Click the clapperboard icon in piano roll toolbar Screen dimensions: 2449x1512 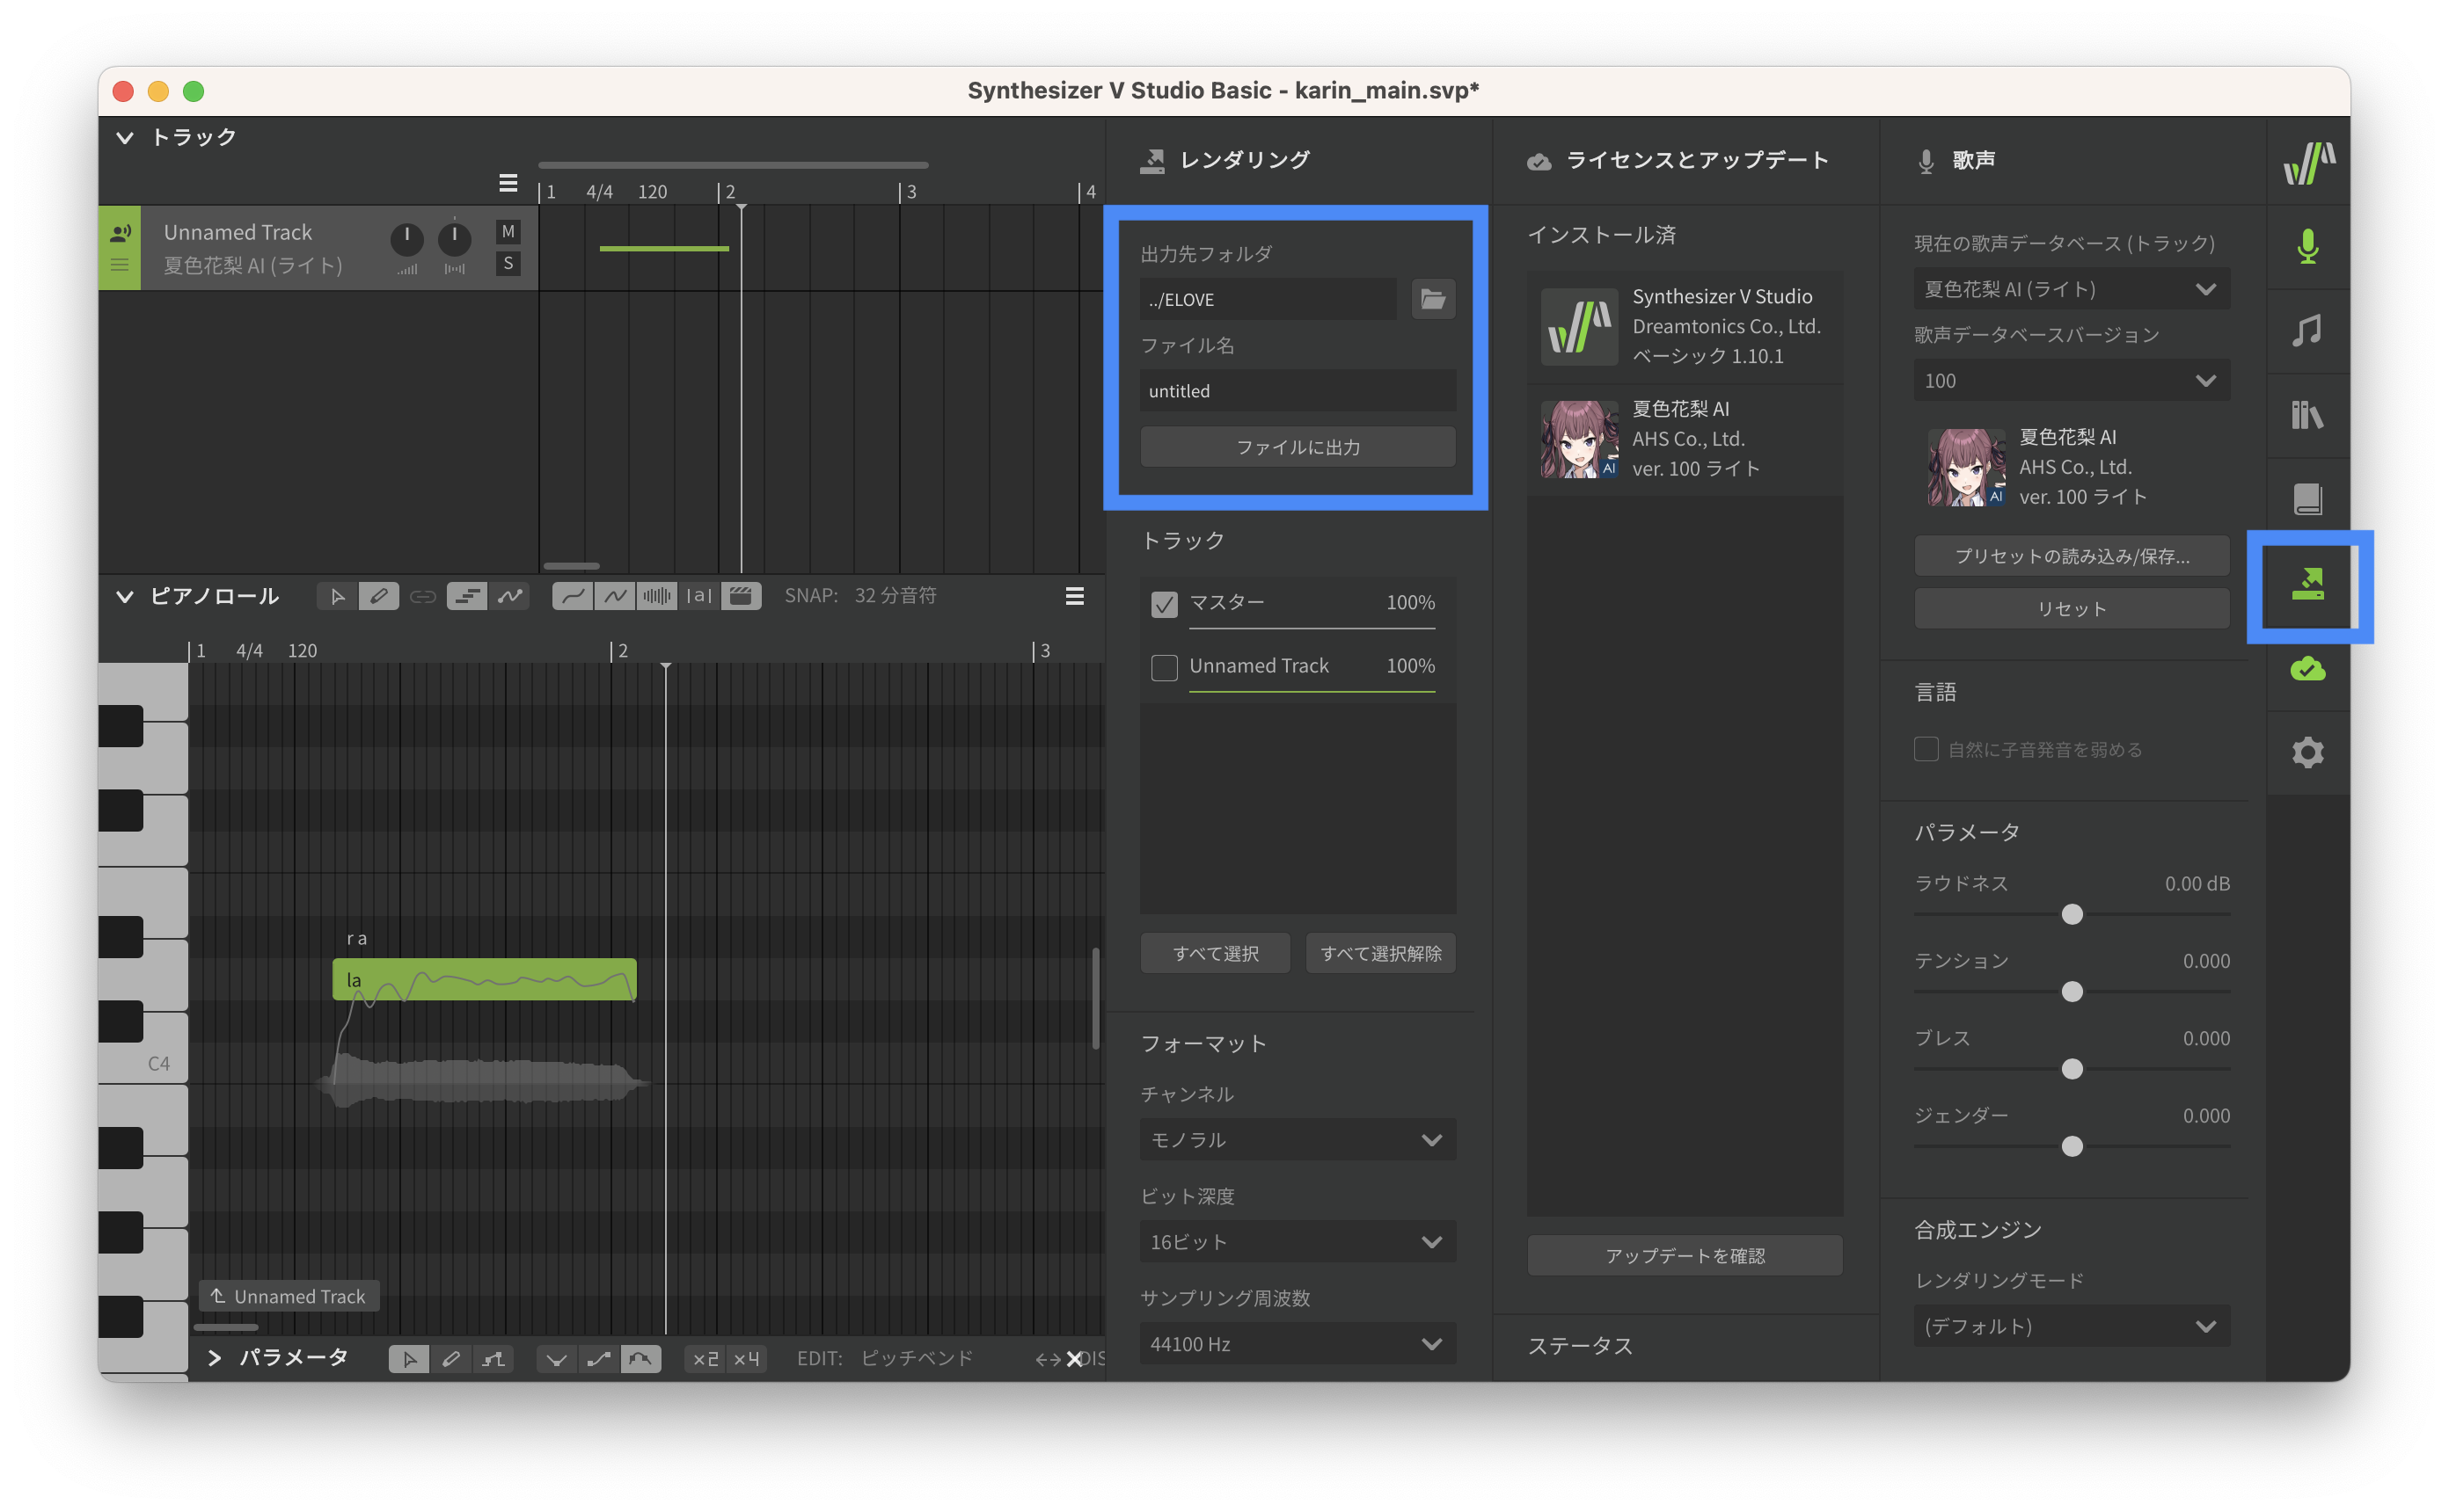(742, 597)
